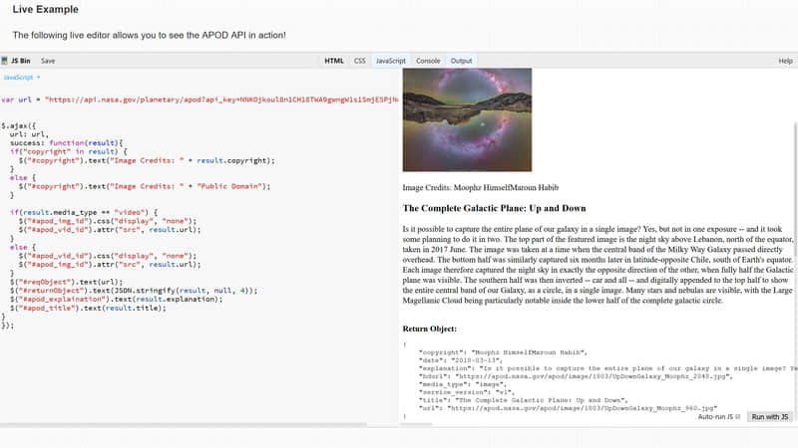Viewport: 798px width, 448px height.
Task: Run code with the Run with JS button
Action: point(769,417)
